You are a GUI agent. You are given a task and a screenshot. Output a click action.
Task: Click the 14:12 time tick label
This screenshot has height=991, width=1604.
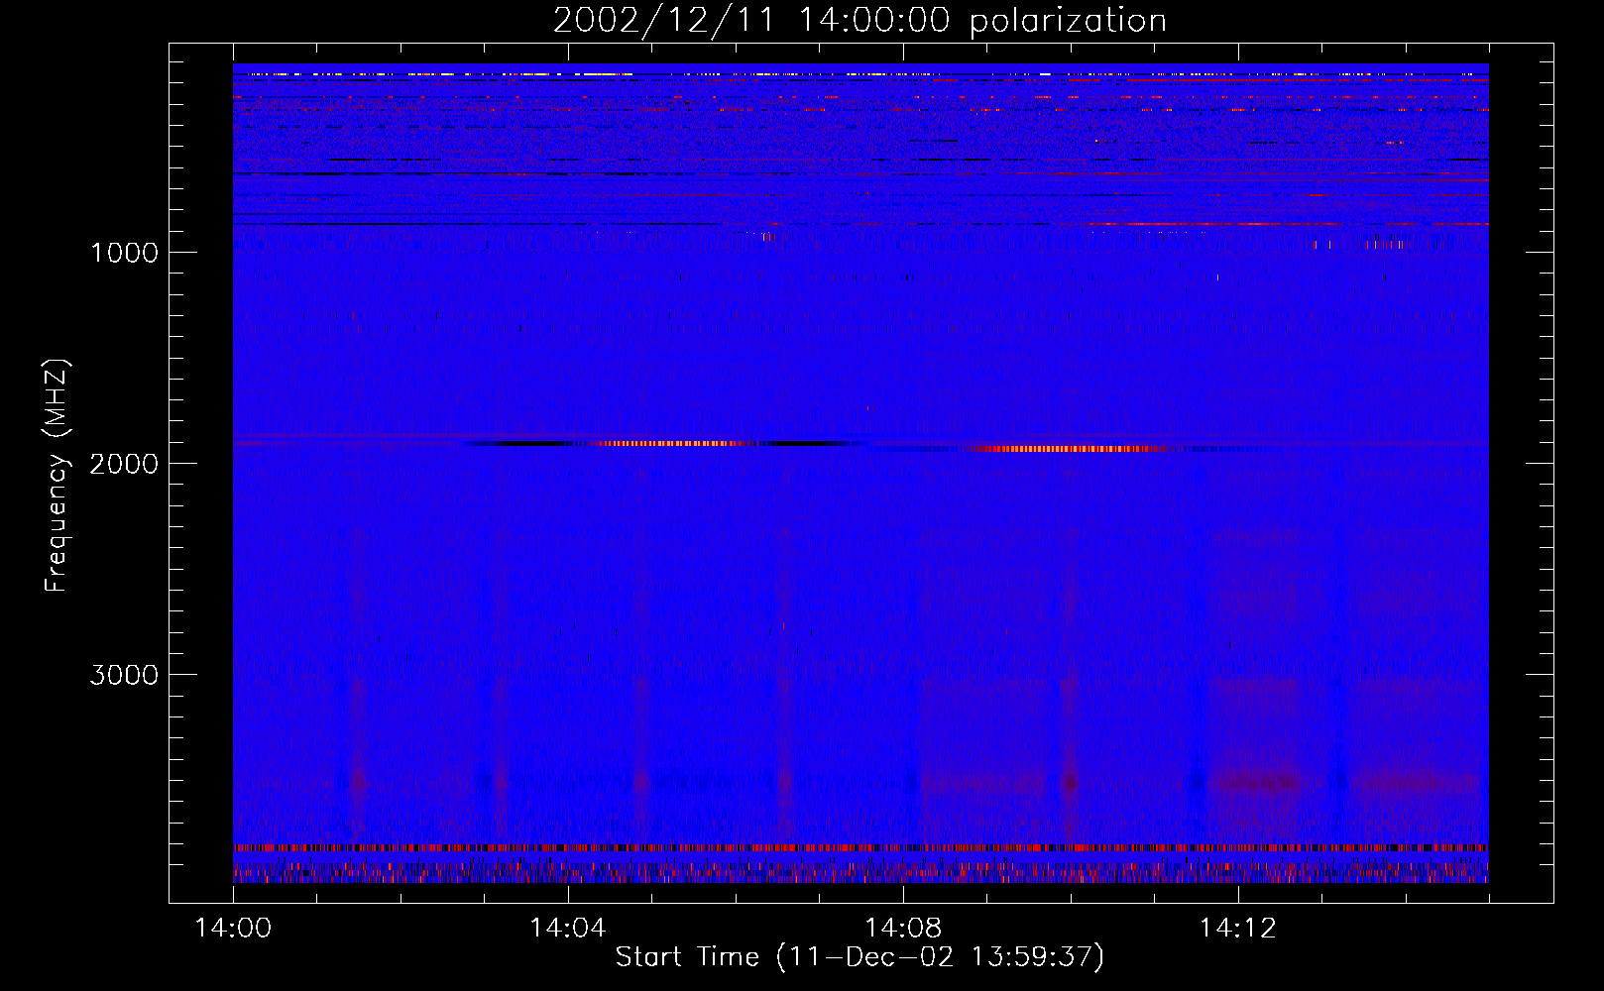(1238, 929)
